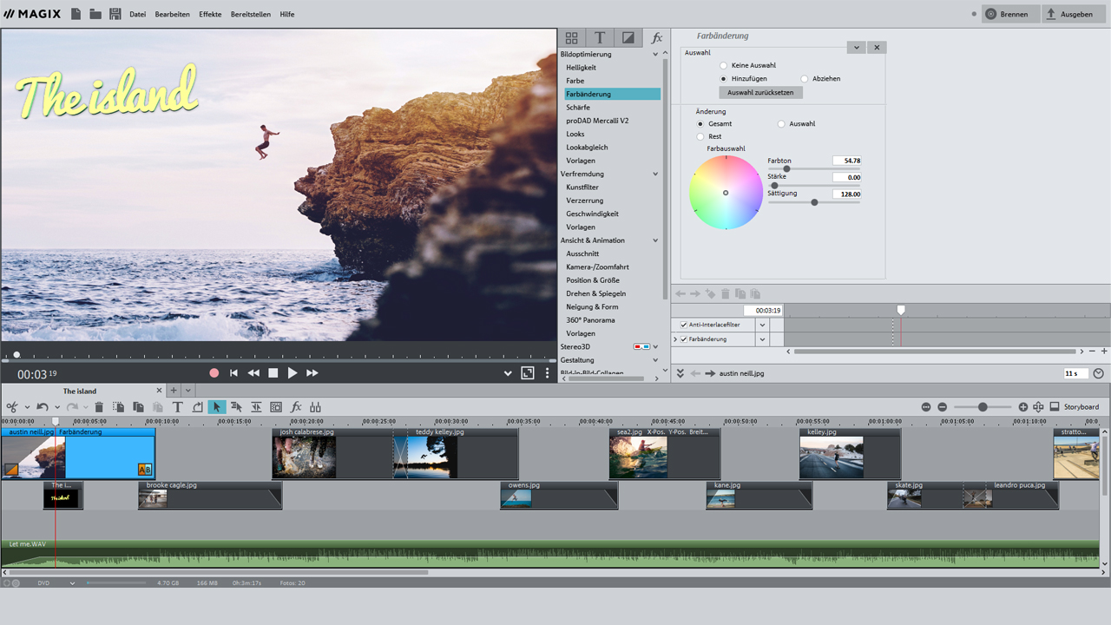Open the transitions tab in the media panel
The width and height of the screenshot is (1111, 625).
point(628,37)
